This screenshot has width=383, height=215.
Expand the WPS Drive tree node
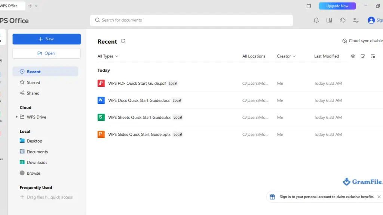pos(16,117)
